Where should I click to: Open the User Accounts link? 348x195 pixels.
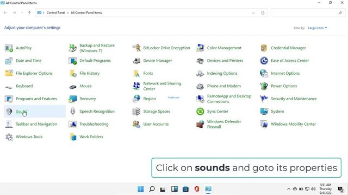pyautogui.click(x=156, y=124)
